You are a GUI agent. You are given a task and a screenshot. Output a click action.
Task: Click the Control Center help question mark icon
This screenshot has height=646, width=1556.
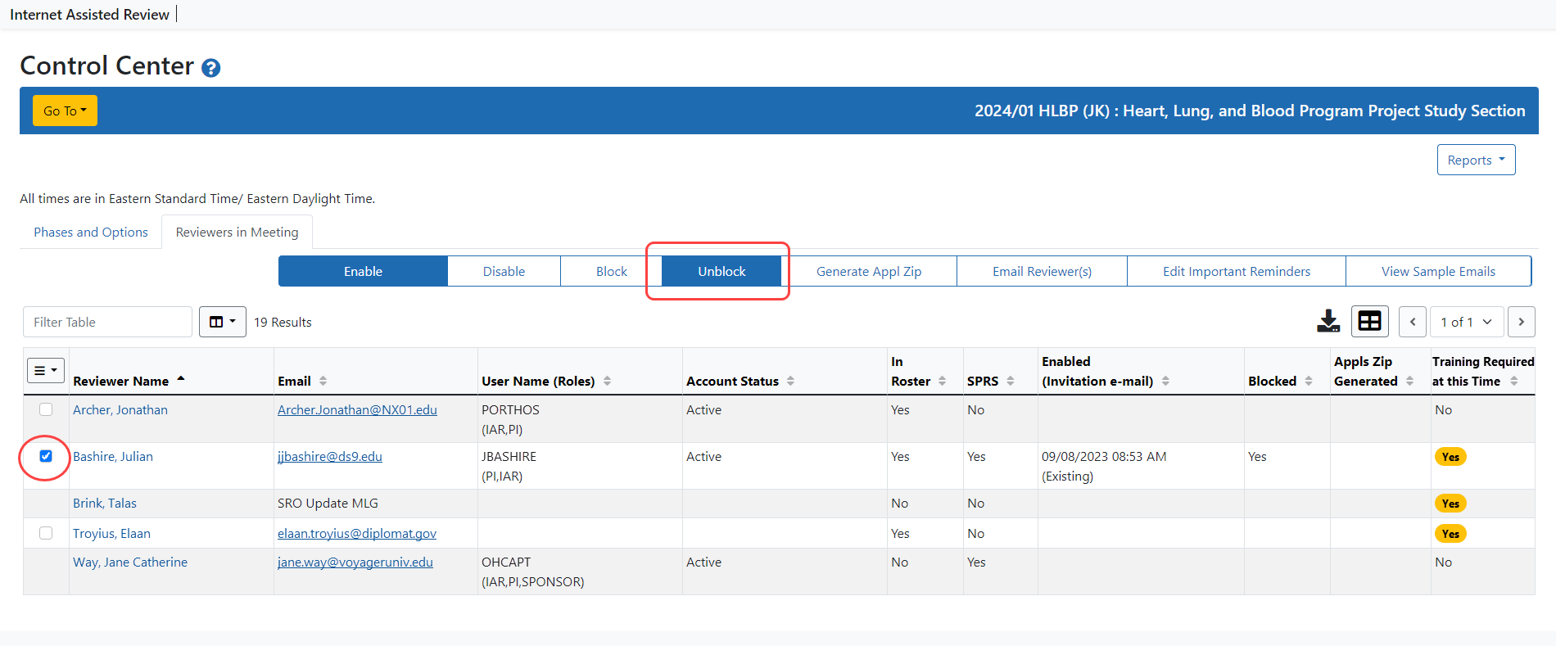coord(210,68)
